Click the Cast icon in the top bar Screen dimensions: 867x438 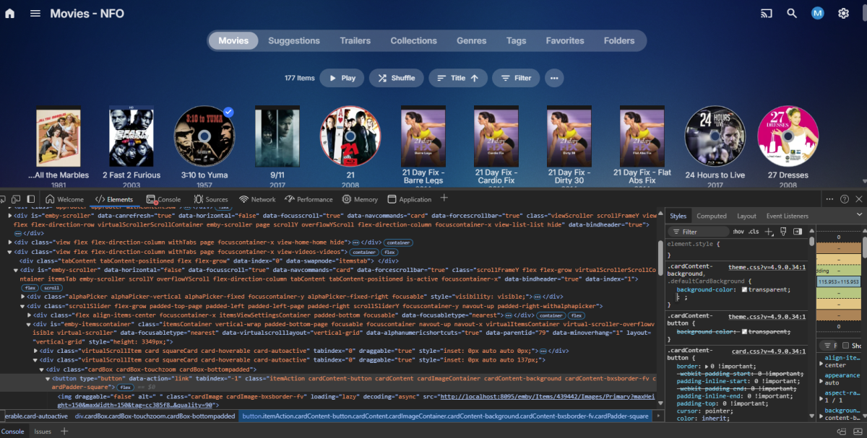tap(766, 13)
